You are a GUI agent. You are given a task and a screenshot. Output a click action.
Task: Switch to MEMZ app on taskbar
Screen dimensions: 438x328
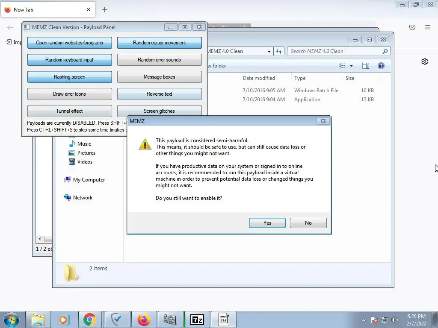[223, 319]
